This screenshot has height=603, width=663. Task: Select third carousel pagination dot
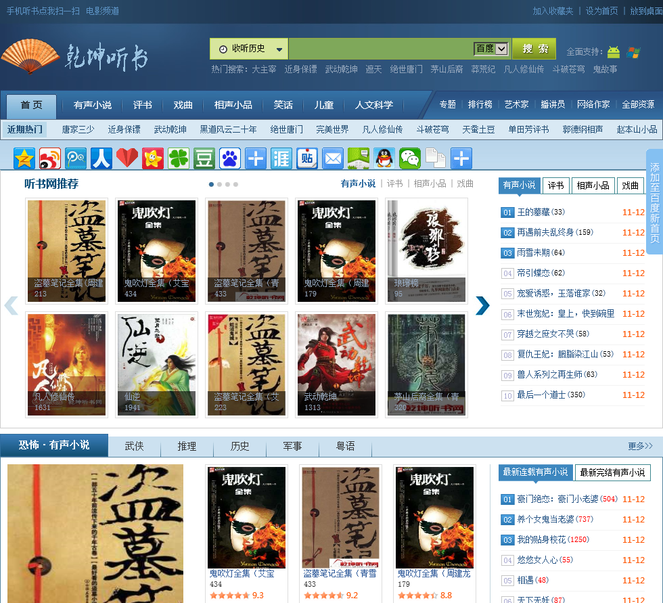coord(227,184)
